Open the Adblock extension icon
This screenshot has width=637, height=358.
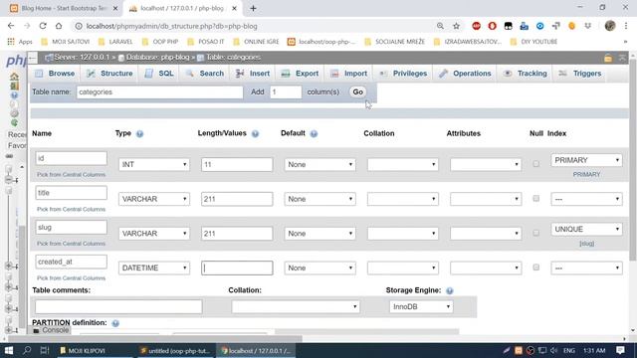point(476,26)
